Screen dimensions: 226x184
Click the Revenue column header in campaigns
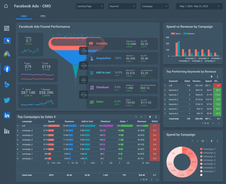142,121
